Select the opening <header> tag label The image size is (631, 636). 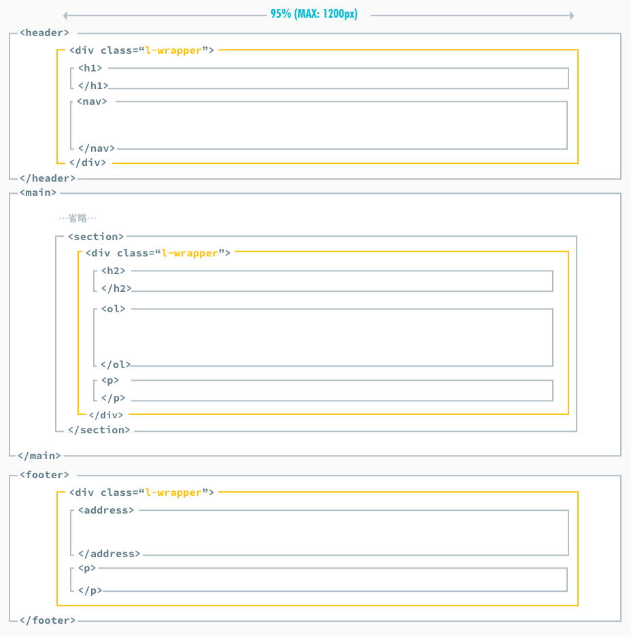(x=44, y=33)
